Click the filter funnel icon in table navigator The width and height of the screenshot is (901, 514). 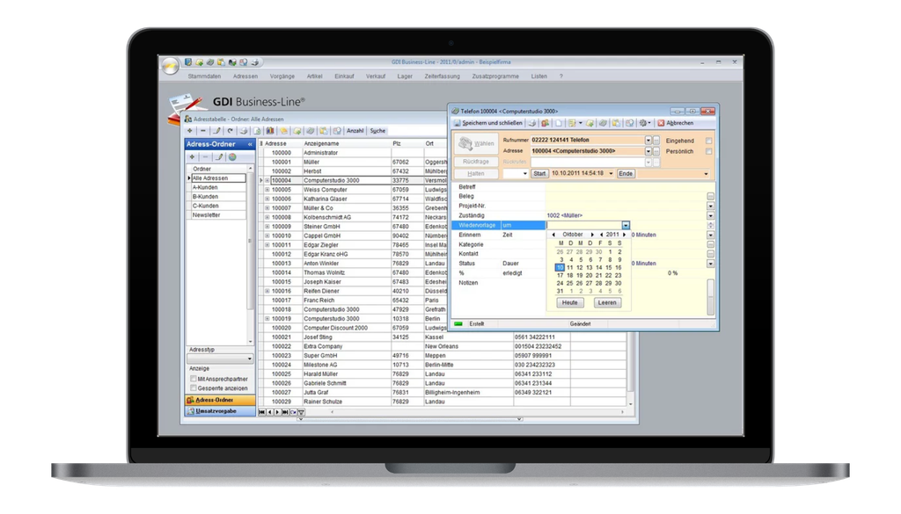(301, 412)
